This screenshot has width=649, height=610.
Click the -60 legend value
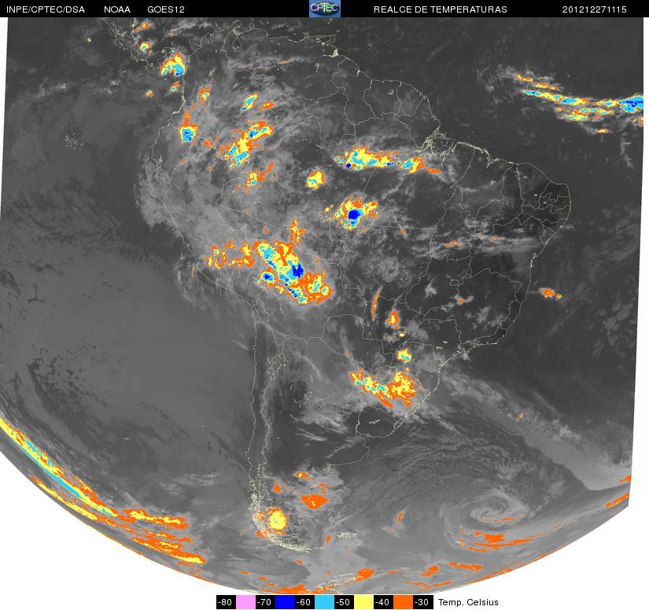coord(304,602)
